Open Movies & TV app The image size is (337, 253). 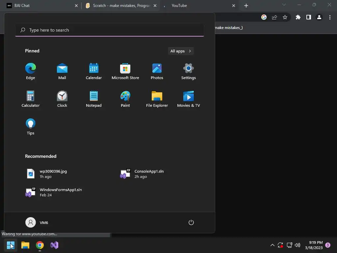(189, 99)
